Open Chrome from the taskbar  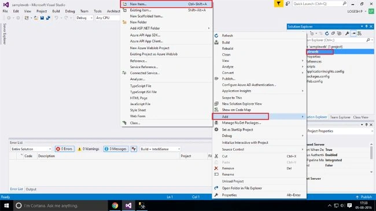pos(115,205)
